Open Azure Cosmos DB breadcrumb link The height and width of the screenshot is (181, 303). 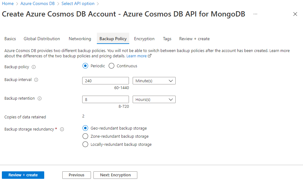click(37, 3)
